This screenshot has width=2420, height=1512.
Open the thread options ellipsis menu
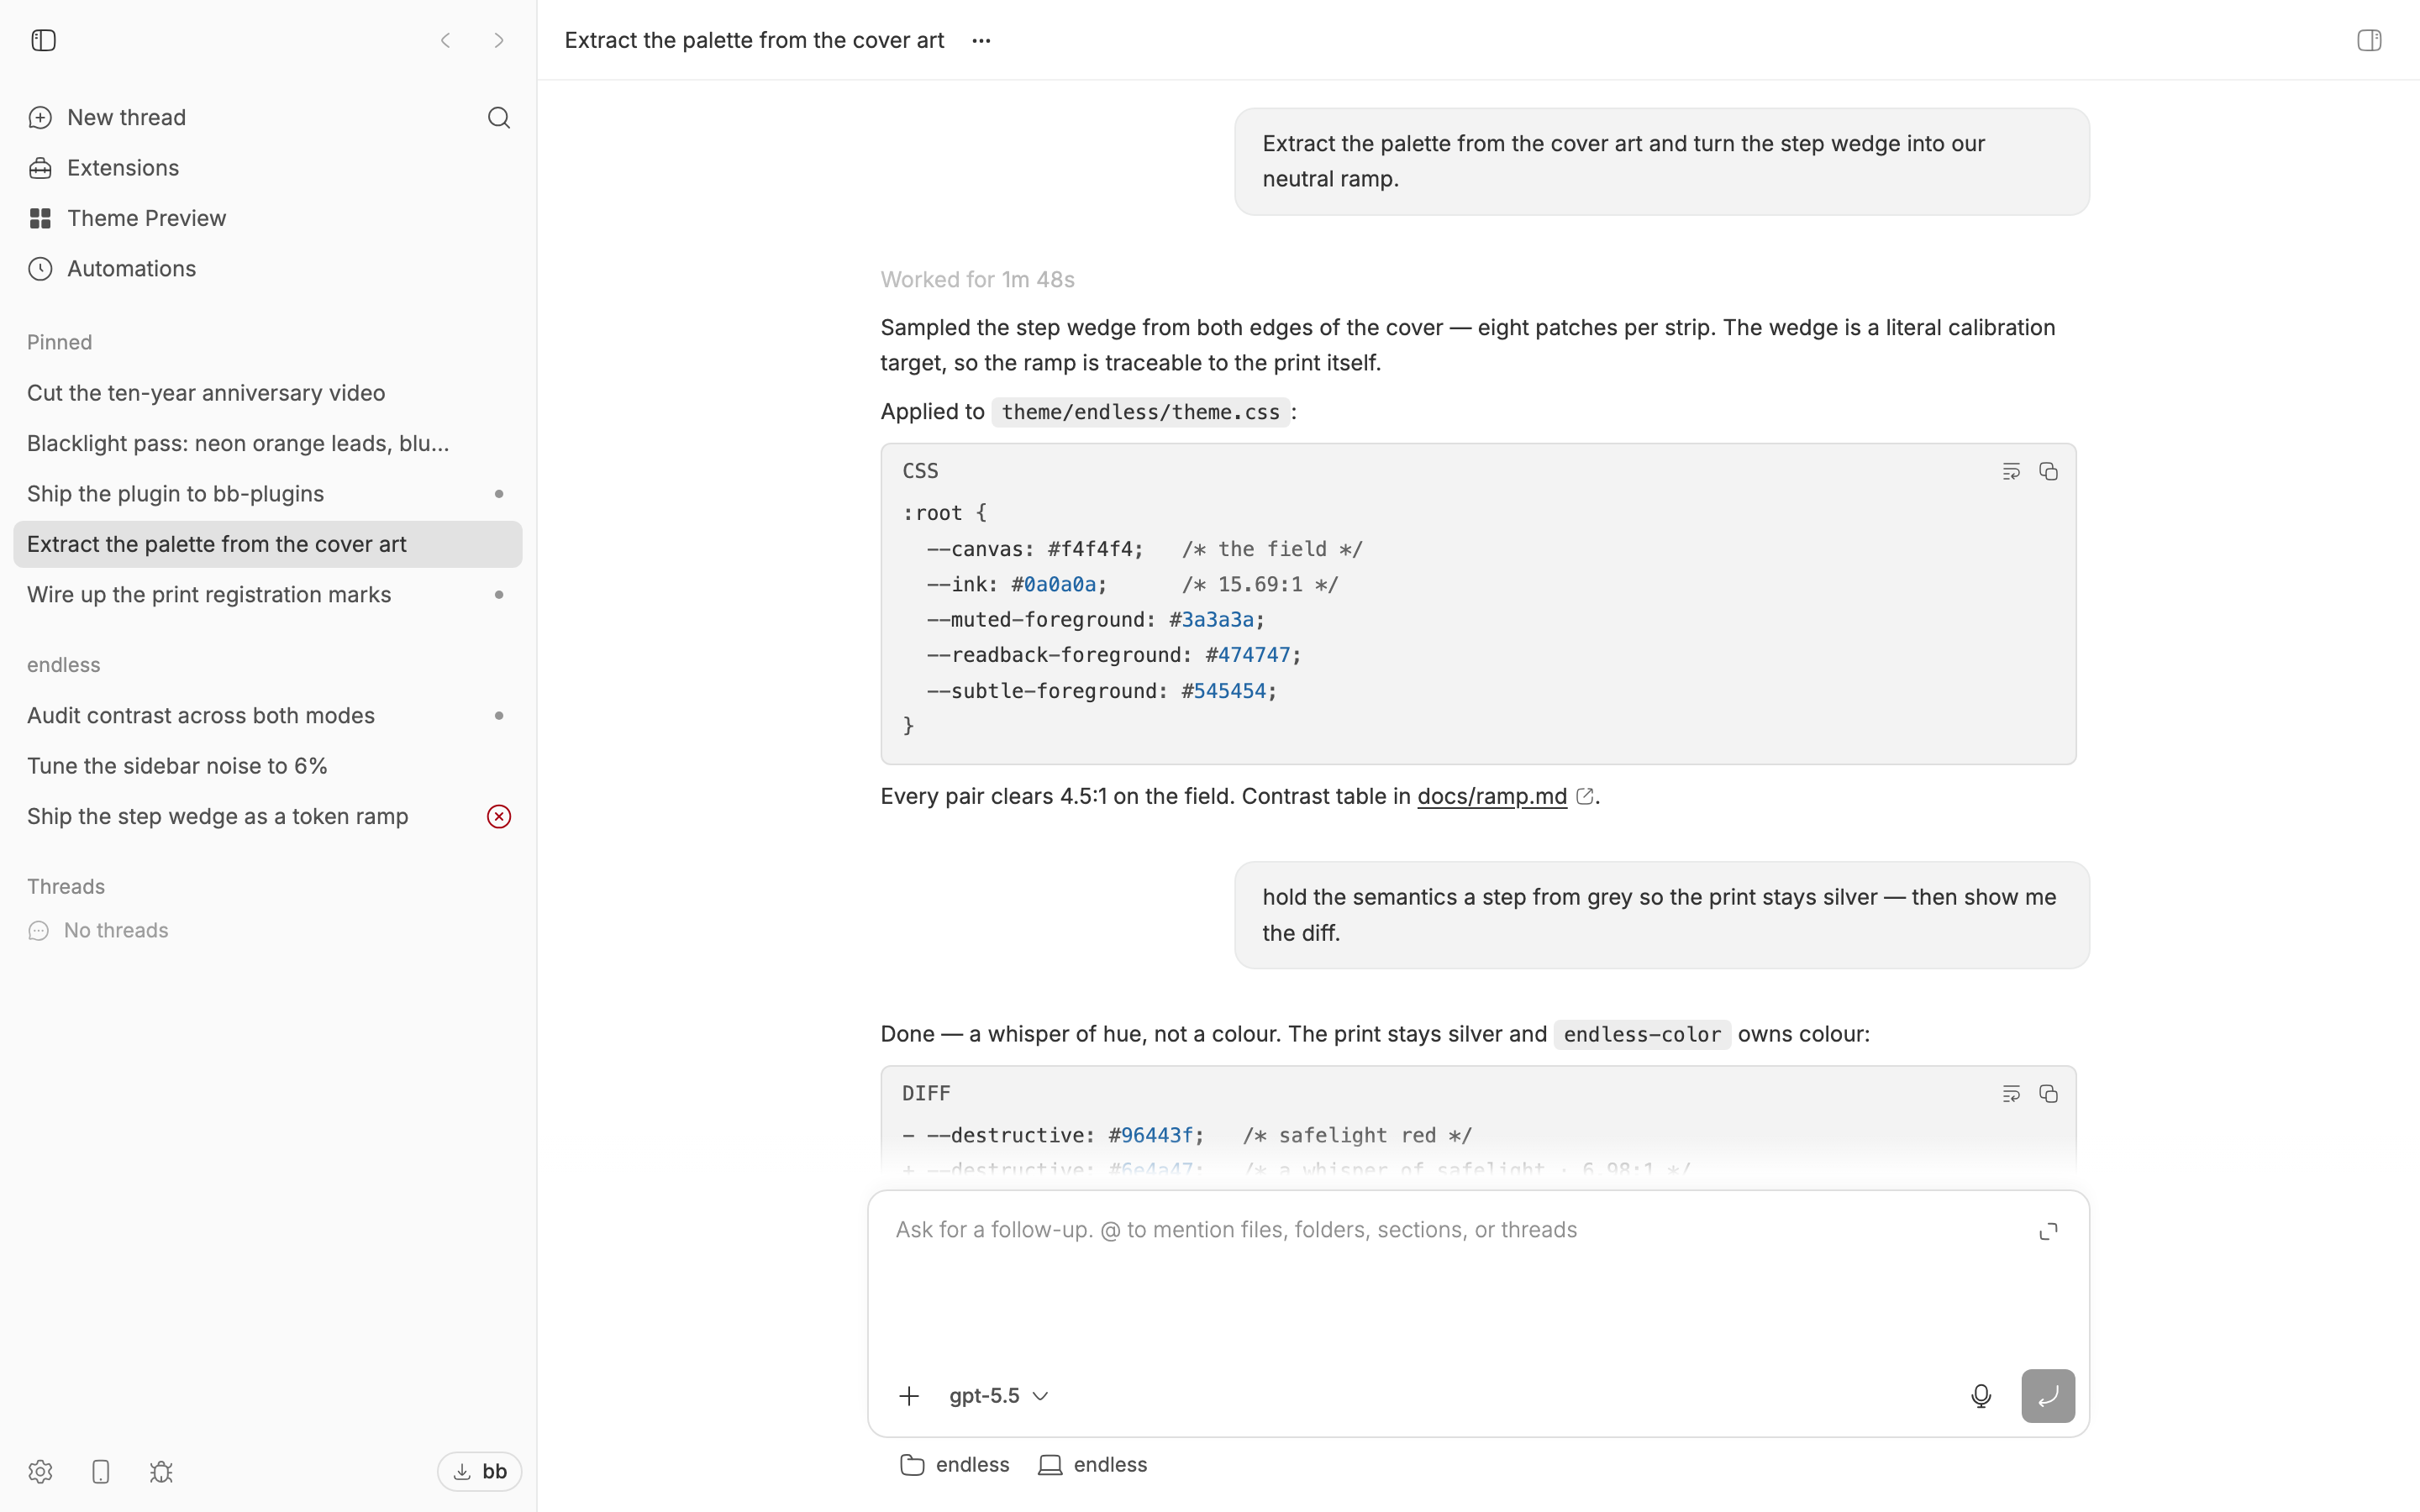pos(981,40)
